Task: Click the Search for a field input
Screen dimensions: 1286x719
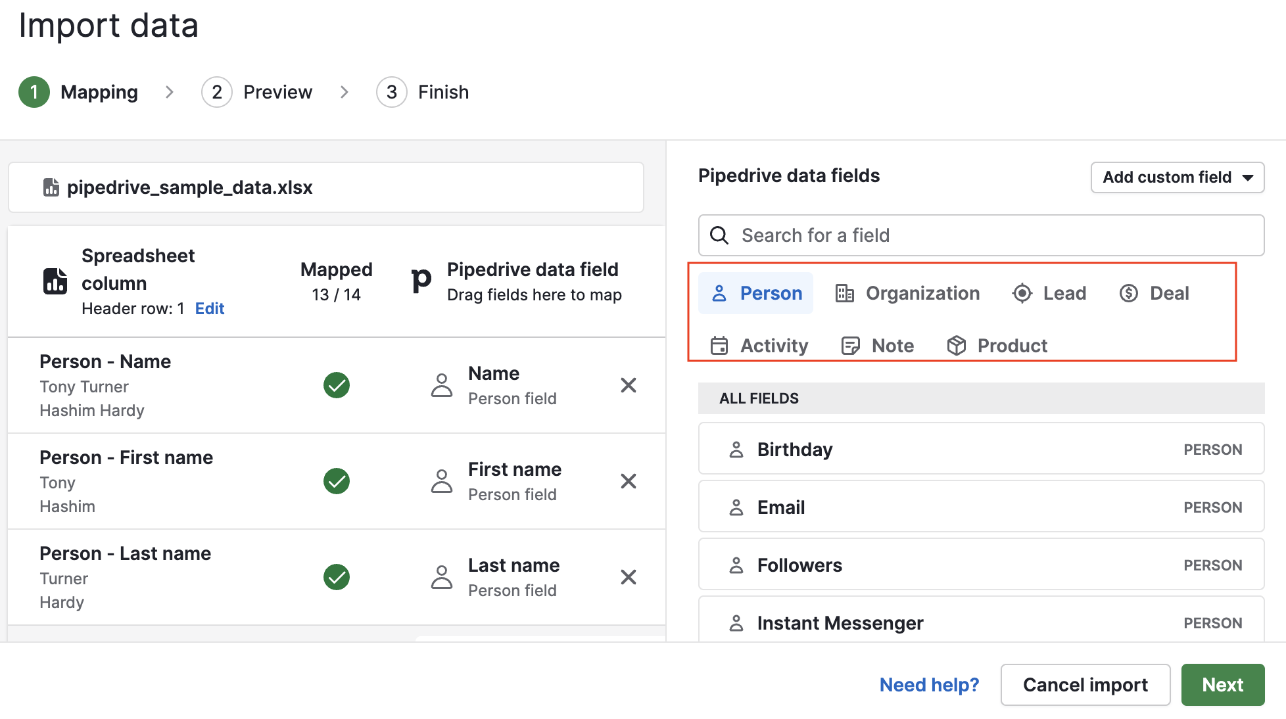Action: [981, 235]
